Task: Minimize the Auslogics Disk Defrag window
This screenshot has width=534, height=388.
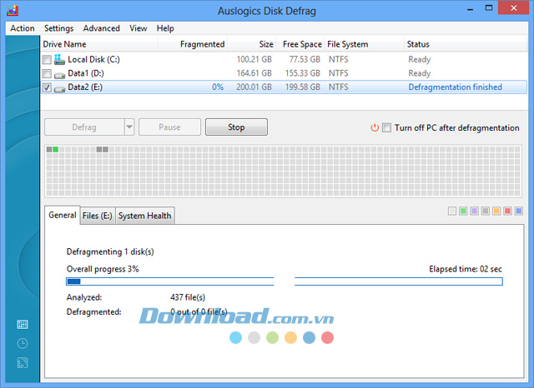Action: 470,9
